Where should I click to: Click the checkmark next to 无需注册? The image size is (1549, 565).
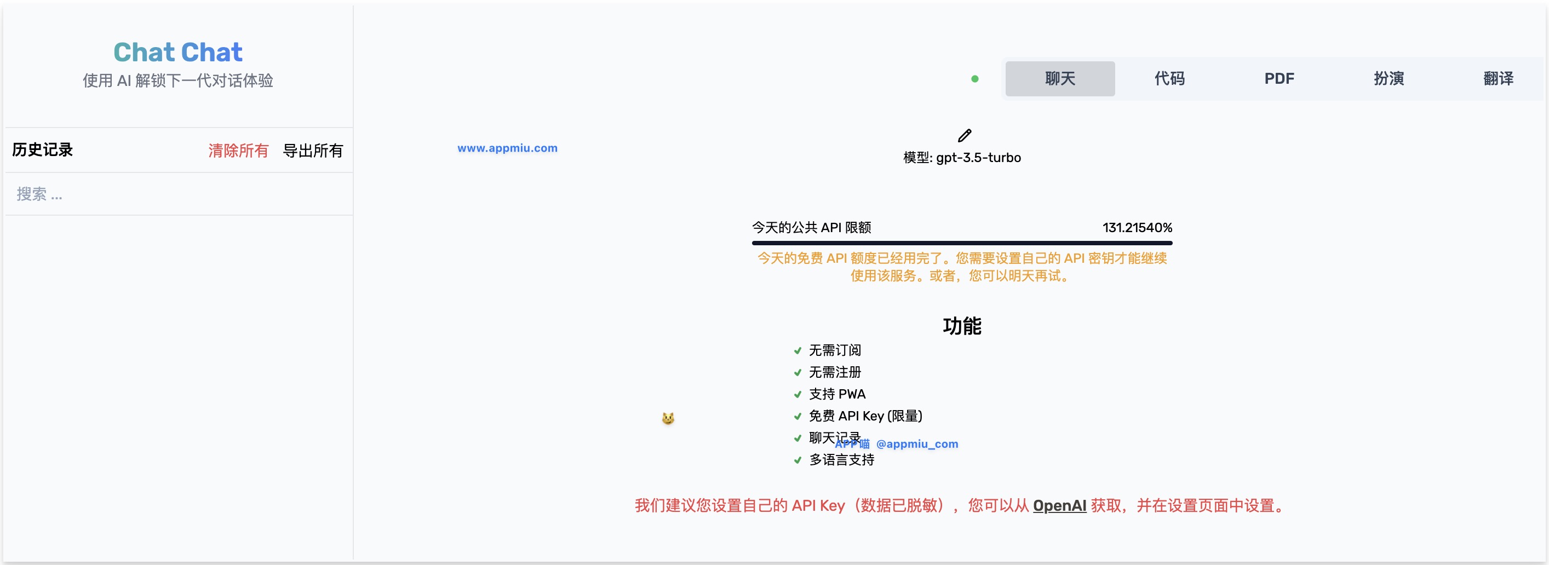(x=798, y=373)
